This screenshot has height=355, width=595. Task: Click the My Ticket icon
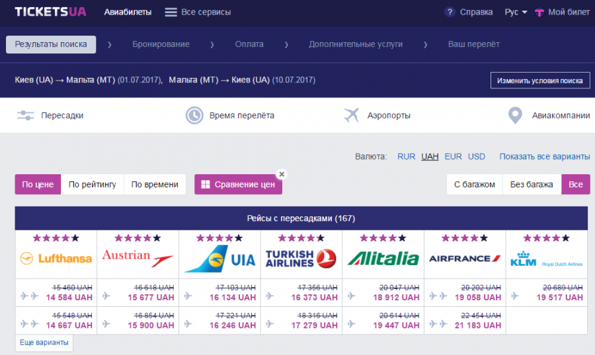[539, 12]
